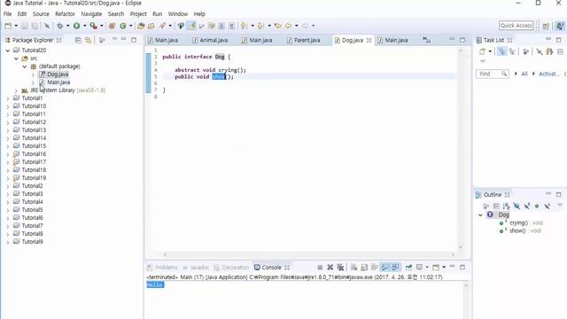The width and height of the screenshot is (567, 319).
Task: Collapse the src folder node
Action: click(x=16, y=58)
